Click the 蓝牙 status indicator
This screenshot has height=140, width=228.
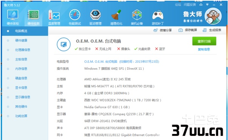click(160, 49)
